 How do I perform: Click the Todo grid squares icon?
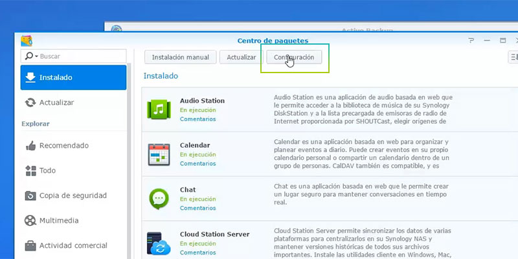(x=30, y=171)
